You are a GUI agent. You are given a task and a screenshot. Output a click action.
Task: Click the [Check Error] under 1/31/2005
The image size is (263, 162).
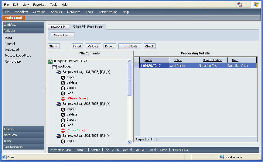[x=77, y=98]
